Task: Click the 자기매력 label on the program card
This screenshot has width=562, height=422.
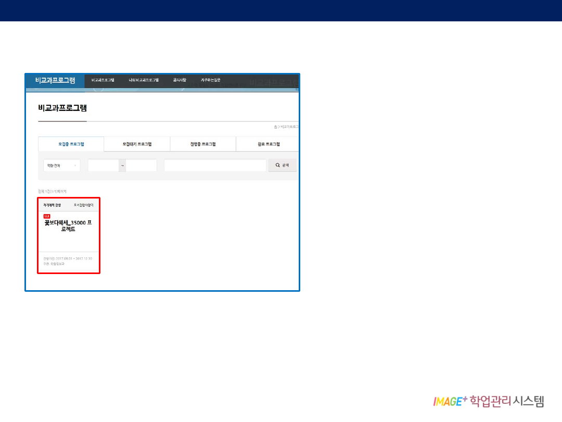Action: click(x=52, y=205)
